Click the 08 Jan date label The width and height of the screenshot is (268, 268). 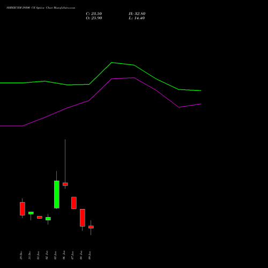[x=81, y=255]
